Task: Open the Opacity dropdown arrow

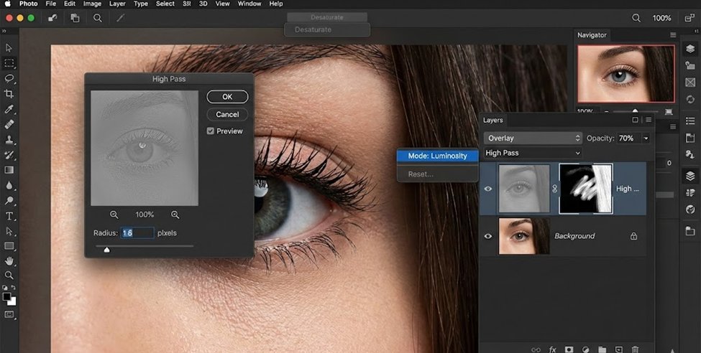Action: tap(646, 138)
